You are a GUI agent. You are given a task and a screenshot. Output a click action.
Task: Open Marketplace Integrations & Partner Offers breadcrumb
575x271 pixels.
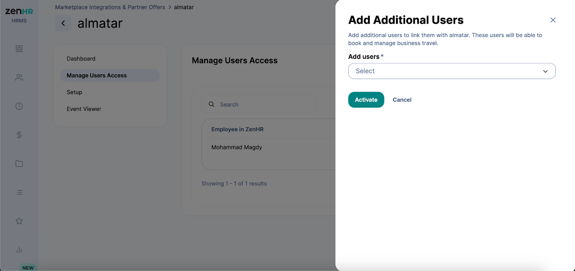110,7
